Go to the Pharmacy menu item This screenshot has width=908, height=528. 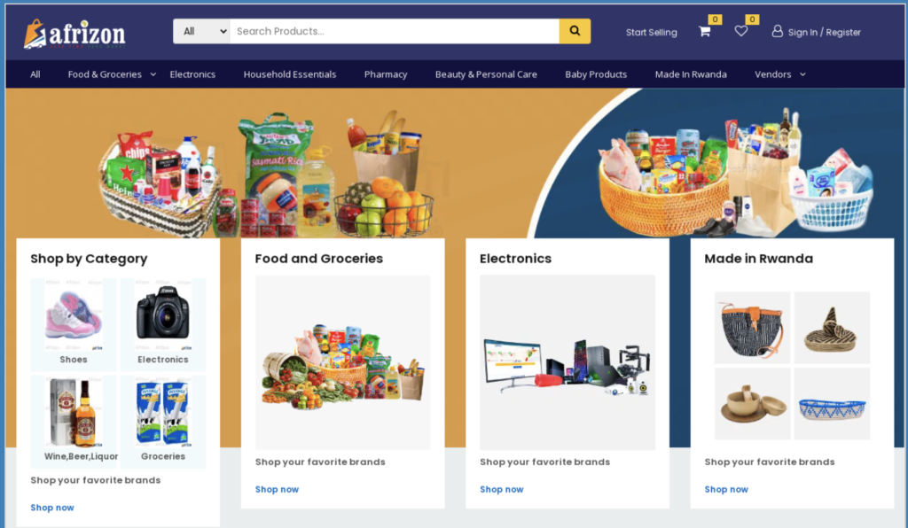coord(386,74)
